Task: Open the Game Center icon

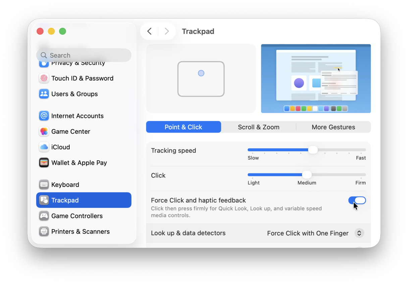Action: [x=44, y=131]
